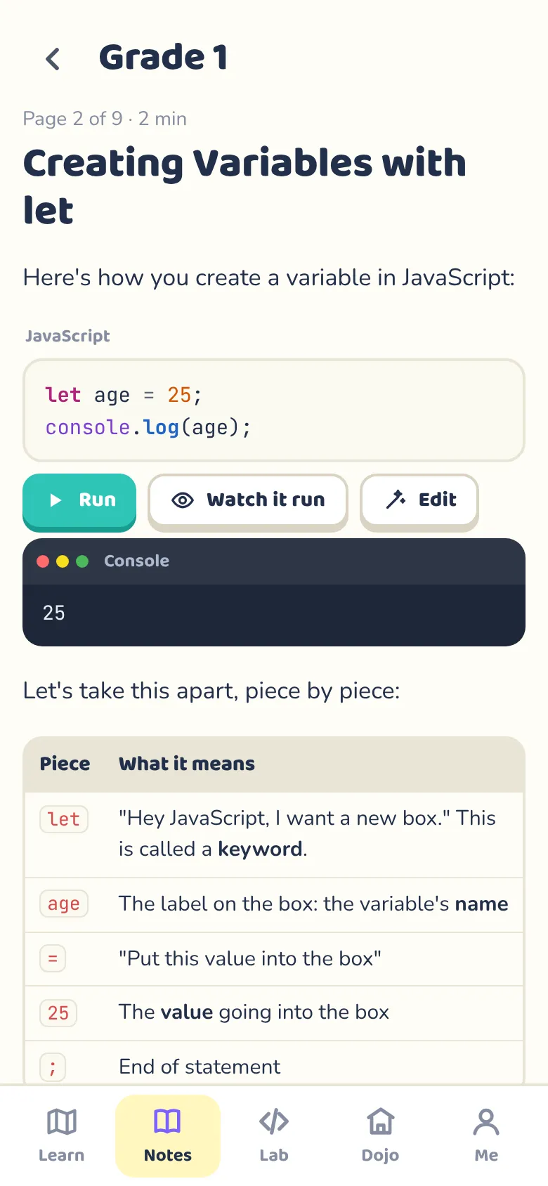Image resolution: width=548 pixels, height=1186 pixels.
Task: Click the JavaScript code label
Action: pyautogui.click(x=67, y=336)
